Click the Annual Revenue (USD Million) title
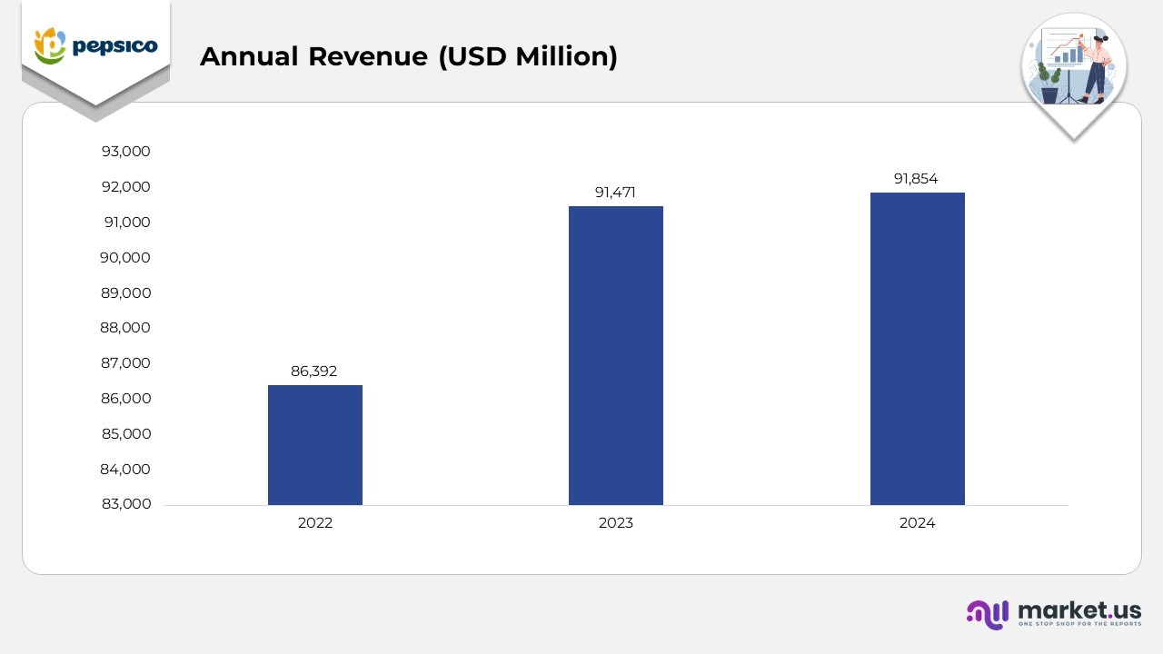1163x654 pixels. (409, 56)
